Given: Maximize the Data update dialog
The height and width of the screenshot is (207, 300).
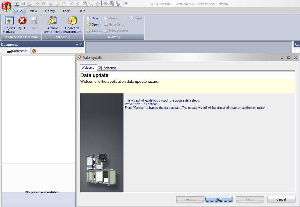Looking at the screenshot, I should (289, 58).
